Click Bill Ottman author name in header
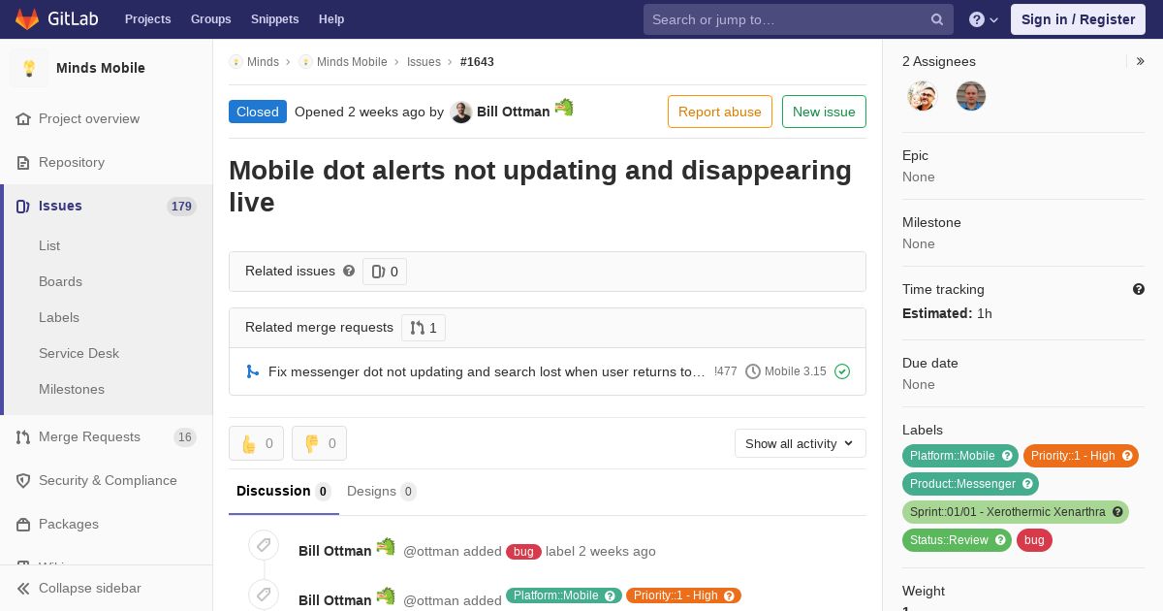 tap(514, 112)
